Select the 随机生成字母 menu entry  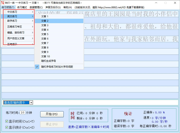coord(49,61)
